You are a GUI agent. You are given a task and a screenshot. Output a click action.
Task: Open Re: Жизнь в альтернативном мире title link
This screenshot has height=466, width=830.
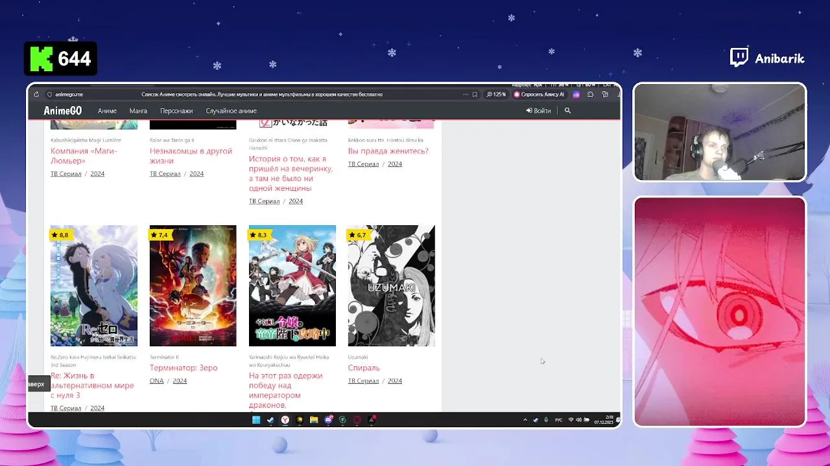(92, 385)
